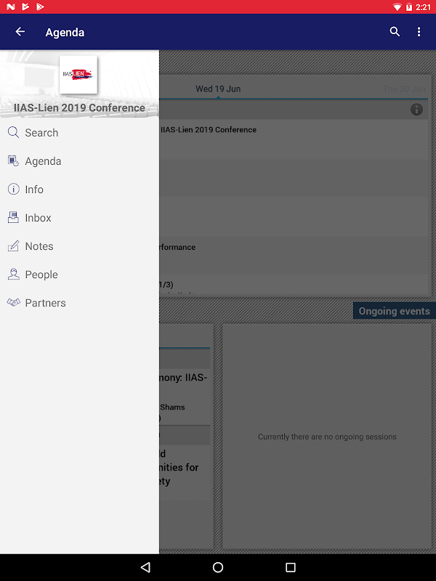Tap the back arrow in header

click(x=20, y=32)
